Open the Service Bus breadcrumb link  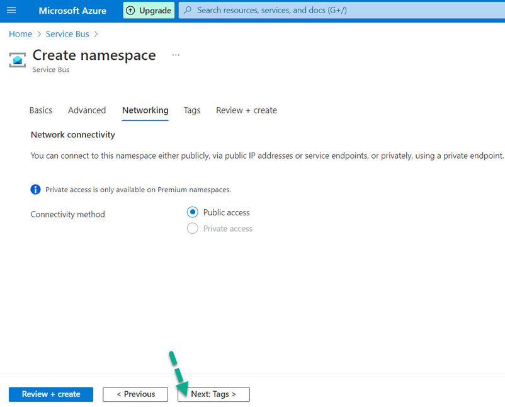(67, 34)
